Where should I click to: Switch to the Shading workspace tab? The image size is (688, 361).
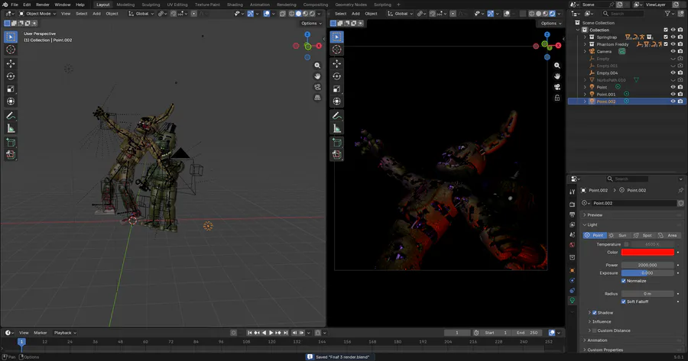(235, 5)
